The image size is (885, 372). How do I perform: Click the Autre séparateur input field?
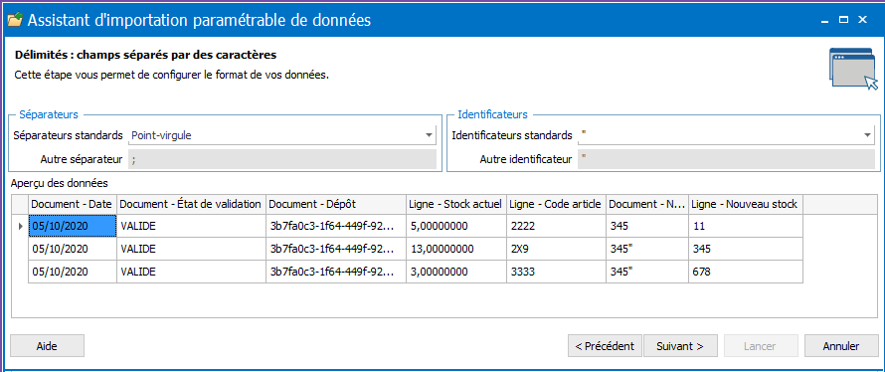(282, 159)
